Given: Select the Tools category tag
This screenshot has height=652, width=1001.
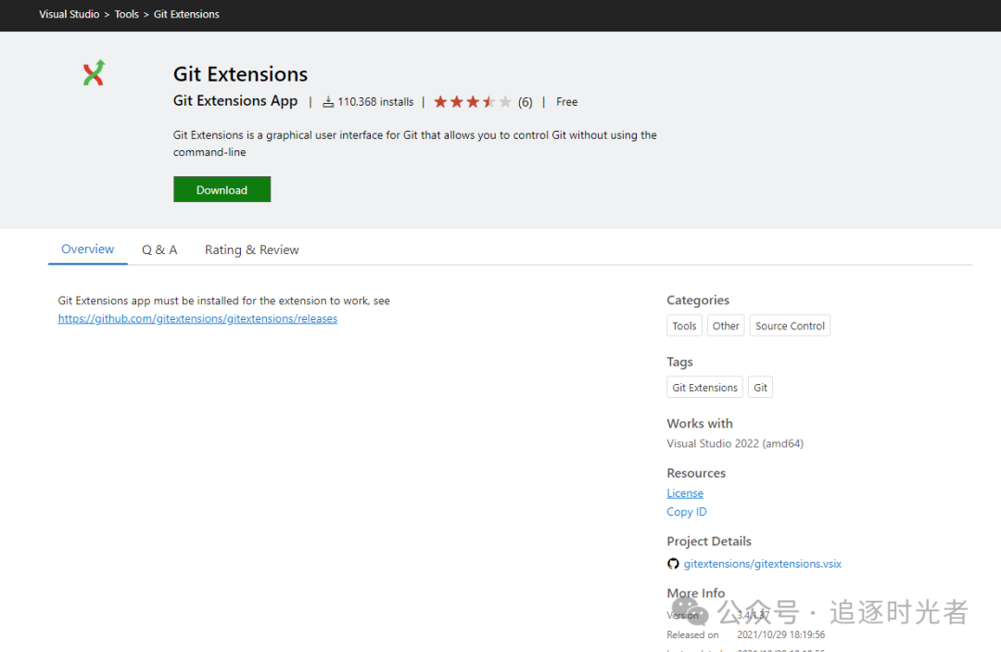Looking at the screenshot, I should pos(684,326).
